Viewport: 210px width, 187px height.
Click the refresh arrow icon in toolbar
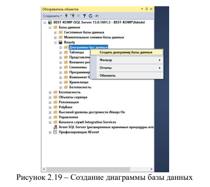pos(91,16)
